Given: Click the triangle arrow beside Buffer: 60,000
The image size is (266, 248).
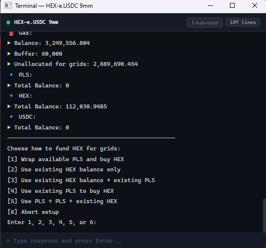Looking at the screenshot, I should 9,54.
